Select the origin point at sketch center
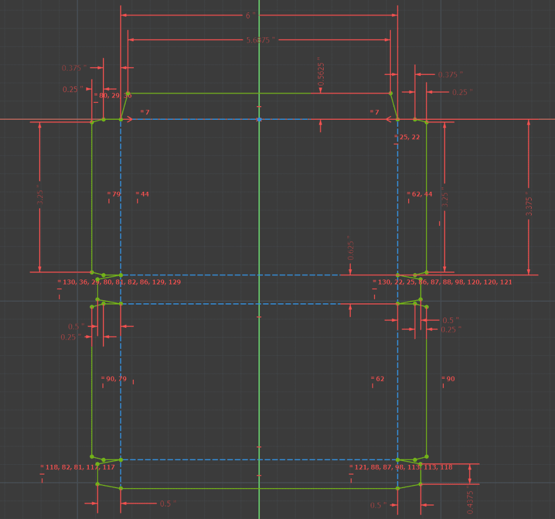The width and height of the screenshot is (555, 519). click(260, 119)
